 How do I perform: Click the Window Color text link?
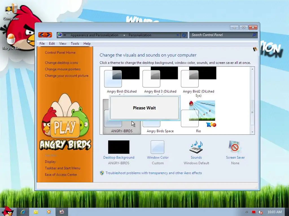[158, 157]
